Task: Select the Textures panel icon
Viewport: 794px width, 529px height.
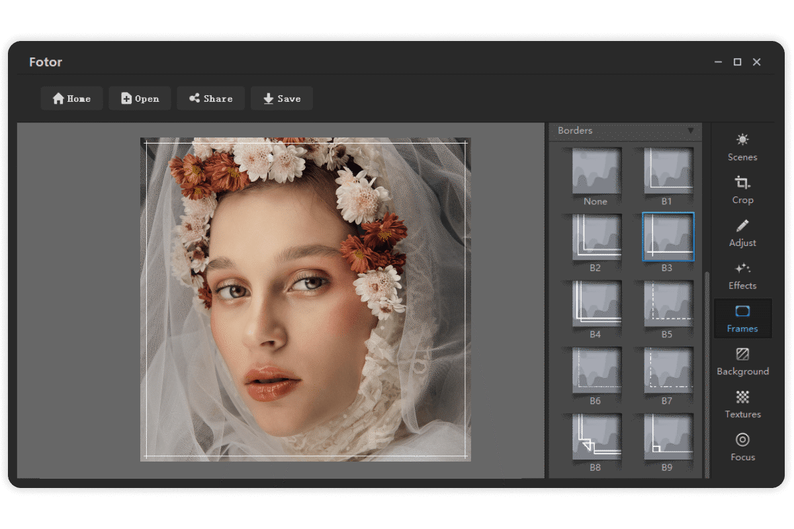Action: click(x=742, y=404)
